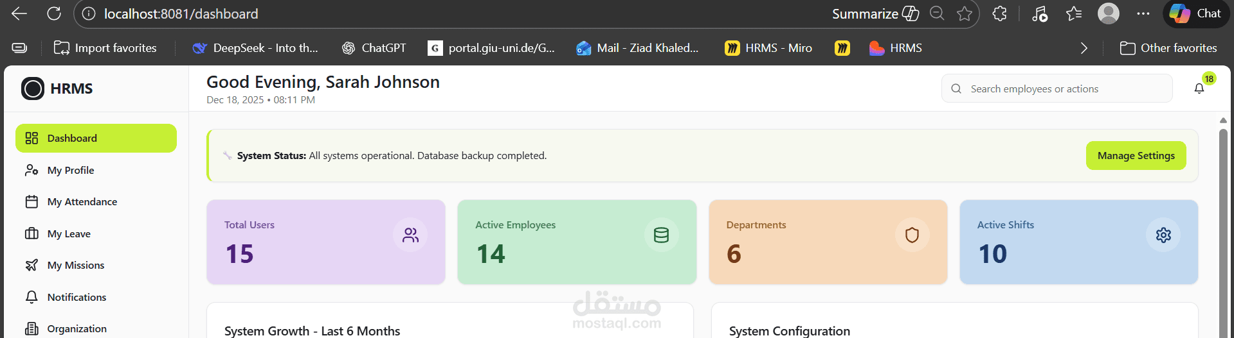Screen dimensions: 1234x338
Task: Open My Leave in the sidebar
Action: tap(96, 233)
